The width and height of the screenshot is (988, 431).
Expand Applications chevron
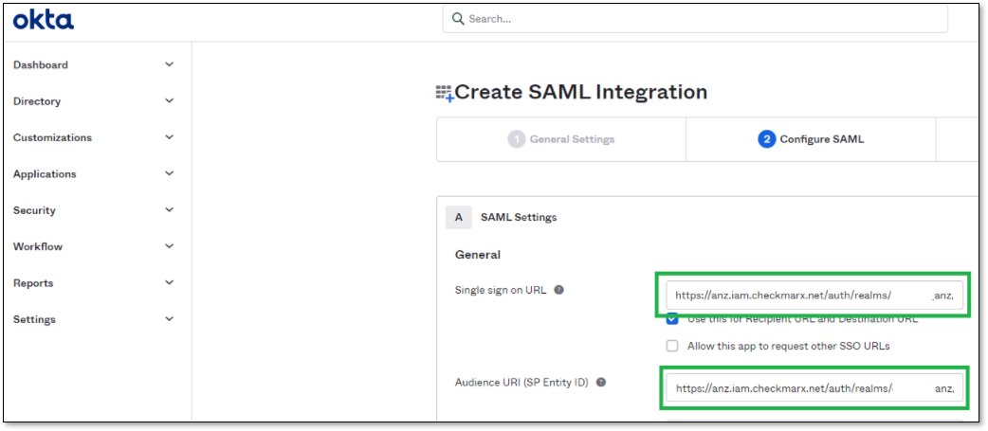click(x=169, y=173)
